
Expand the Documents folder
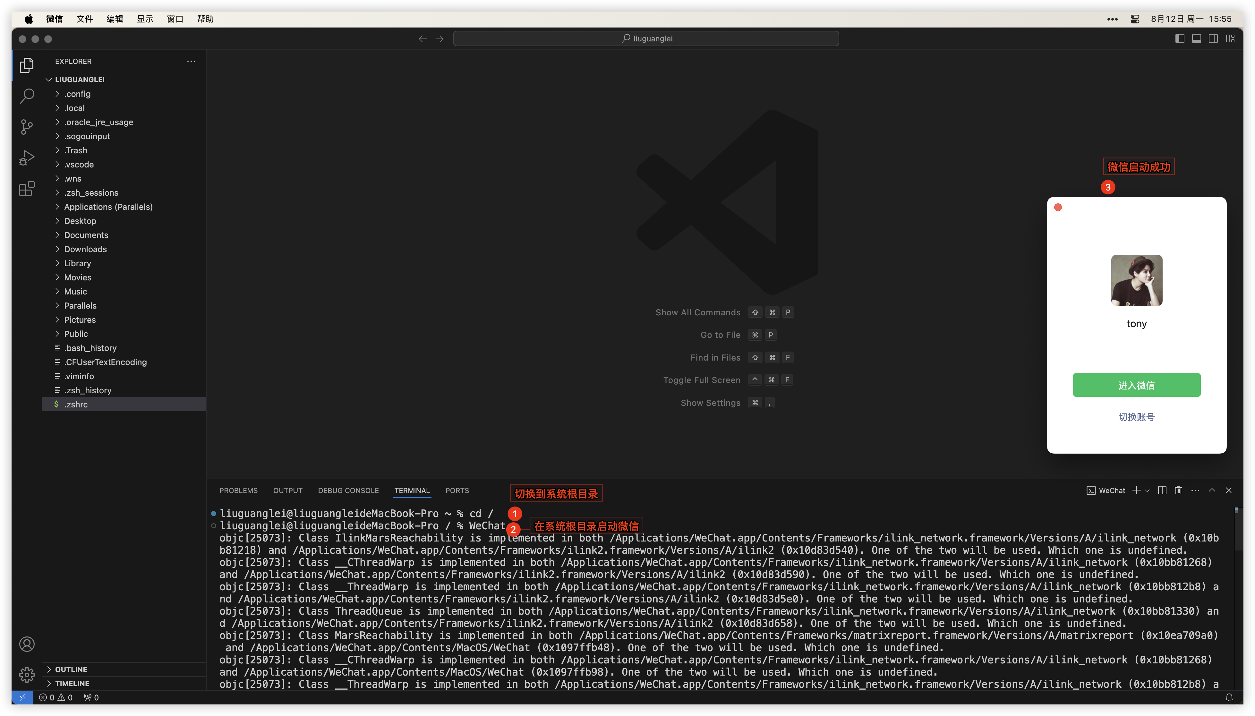[86, 235]
